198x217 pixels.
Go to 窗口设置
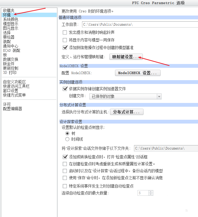10,91
